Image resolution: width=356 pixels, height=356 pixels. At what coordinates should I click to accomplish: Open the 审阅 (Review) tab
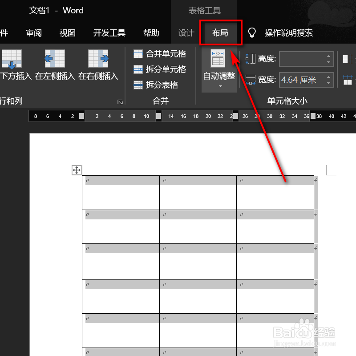click(x=34, y=33)
